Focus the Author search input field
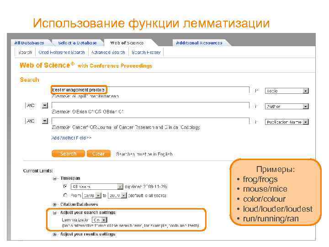Viewport: 329px width, 247px height. pyautogui.click(x=150, y=106)
